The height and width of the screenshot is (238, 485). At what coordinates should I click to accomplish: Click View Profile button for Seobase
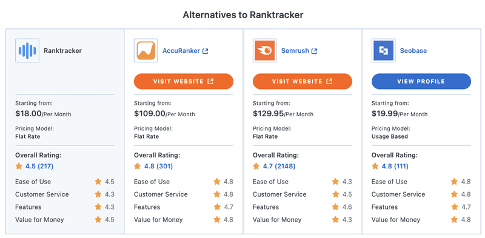[x=421, y=81]
